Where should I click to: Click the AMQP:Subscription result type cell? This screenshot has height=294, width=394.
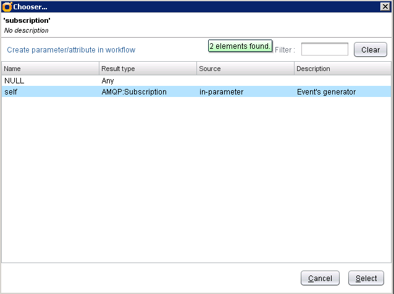click(134, 92)
